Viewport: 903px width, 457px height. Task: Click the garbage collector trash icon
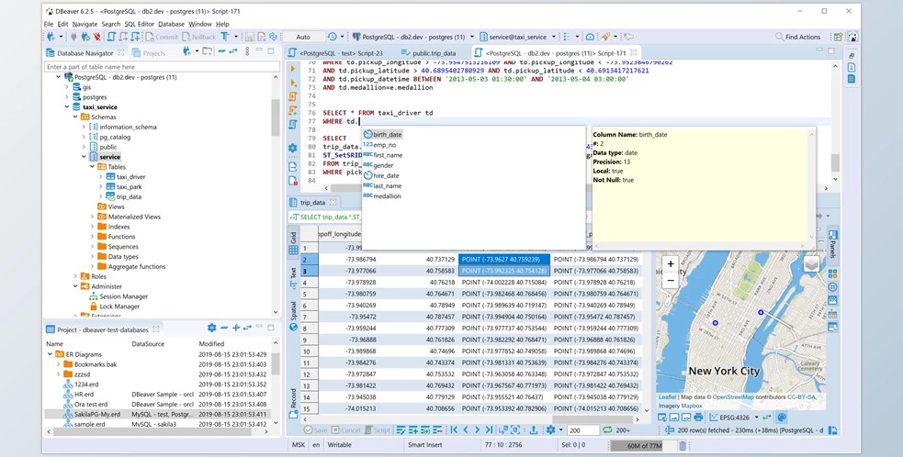[x=683, y=445]
